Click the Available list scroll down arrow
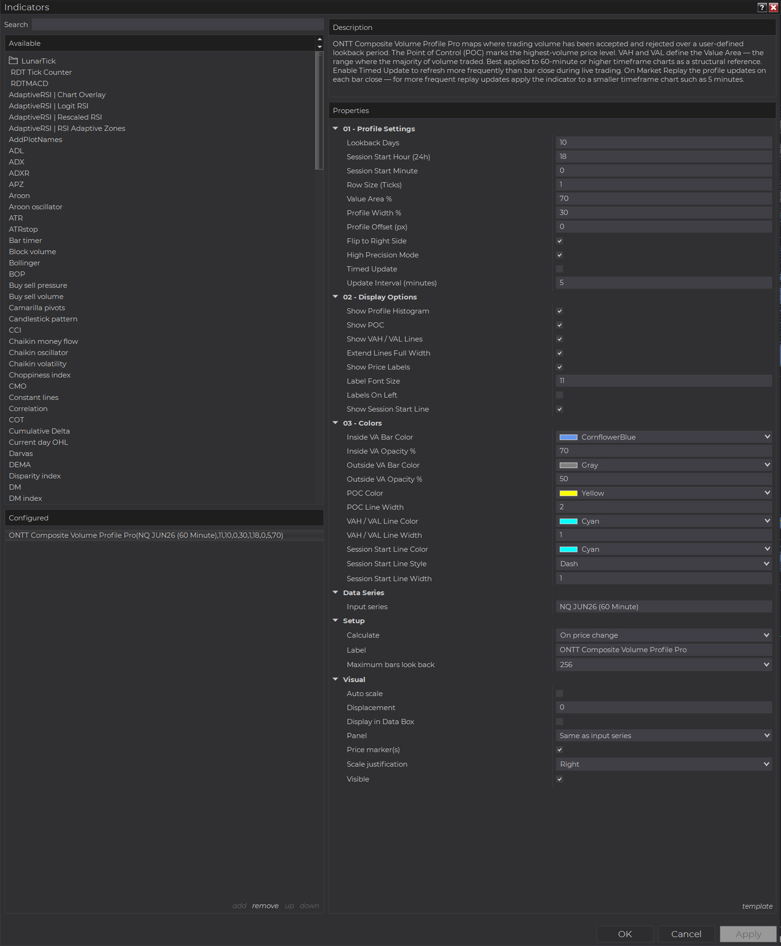The width and height of the screenshot is (781, 946). [x=320, y=47]
